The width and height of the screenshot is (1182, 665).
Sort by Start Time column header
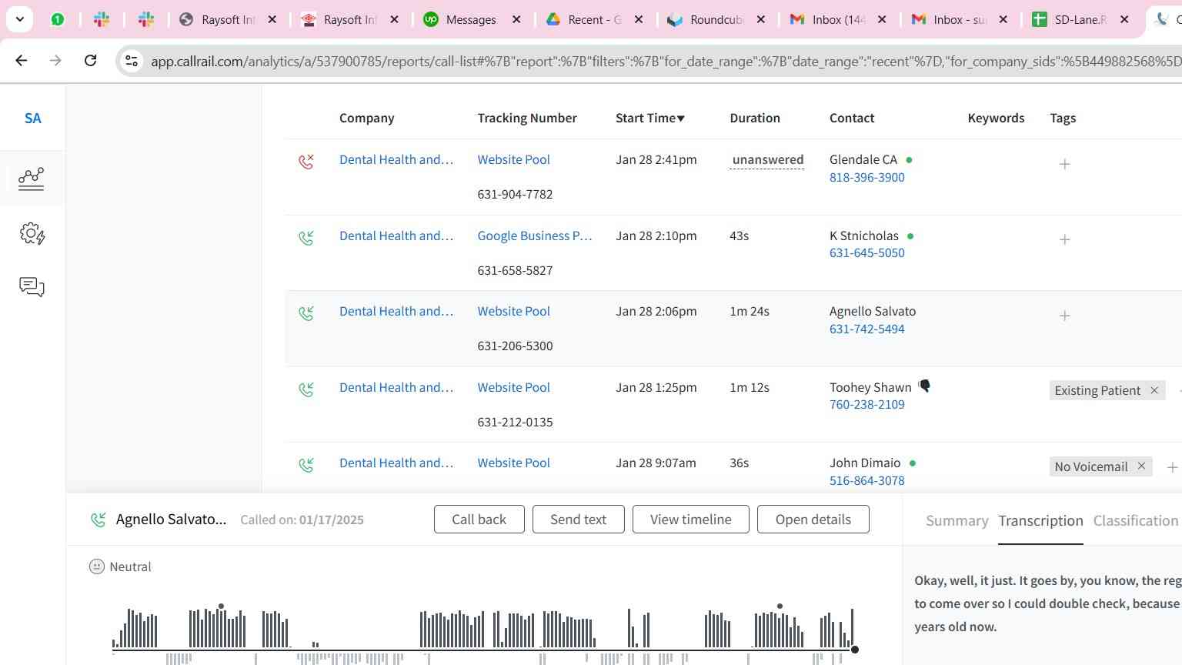pos(649,118)
